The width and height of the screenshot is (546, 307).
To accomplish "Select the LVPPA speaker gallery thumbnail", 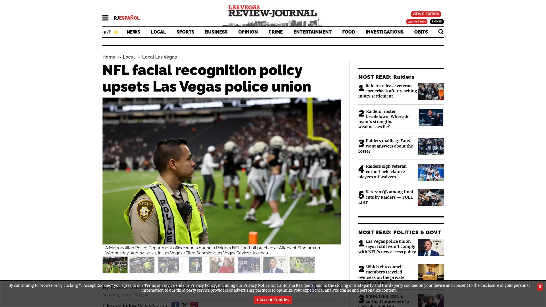I will click(x=276, y=265).
